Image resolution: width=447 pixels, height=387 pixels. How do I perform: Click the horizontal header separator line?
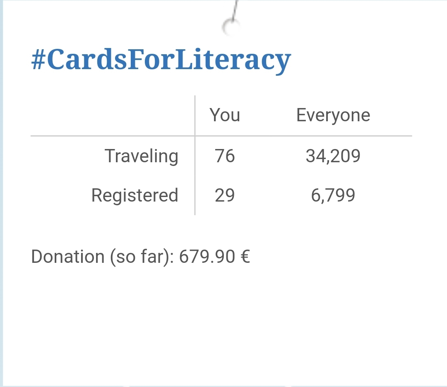221,136
